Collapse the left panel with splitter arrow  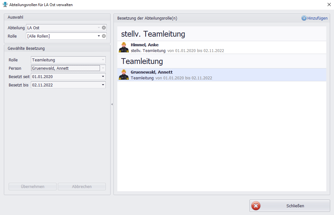(112, 104)
